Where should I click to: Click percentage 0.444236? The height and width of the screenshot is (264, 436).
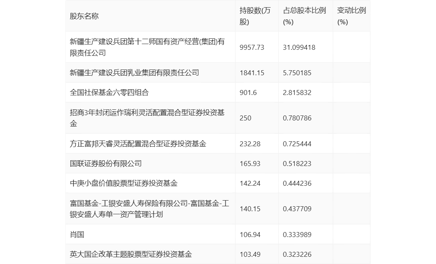click(x=297, y=183)
